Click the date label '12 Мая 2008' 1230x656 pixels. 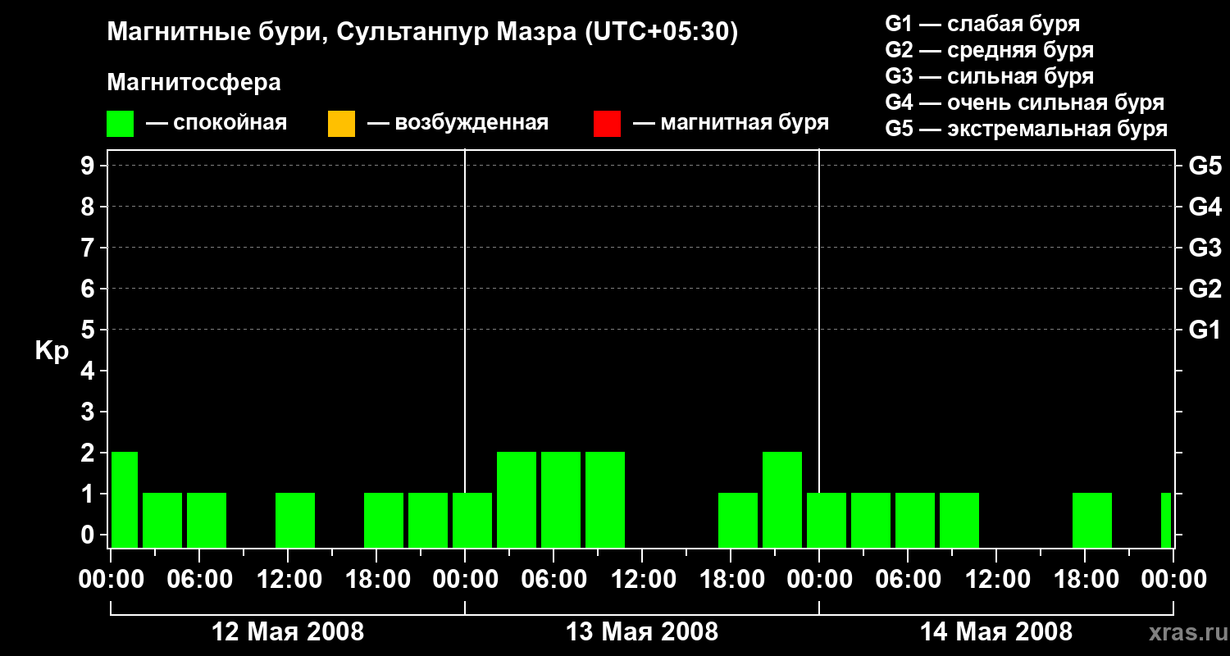[x=288, y=632]
